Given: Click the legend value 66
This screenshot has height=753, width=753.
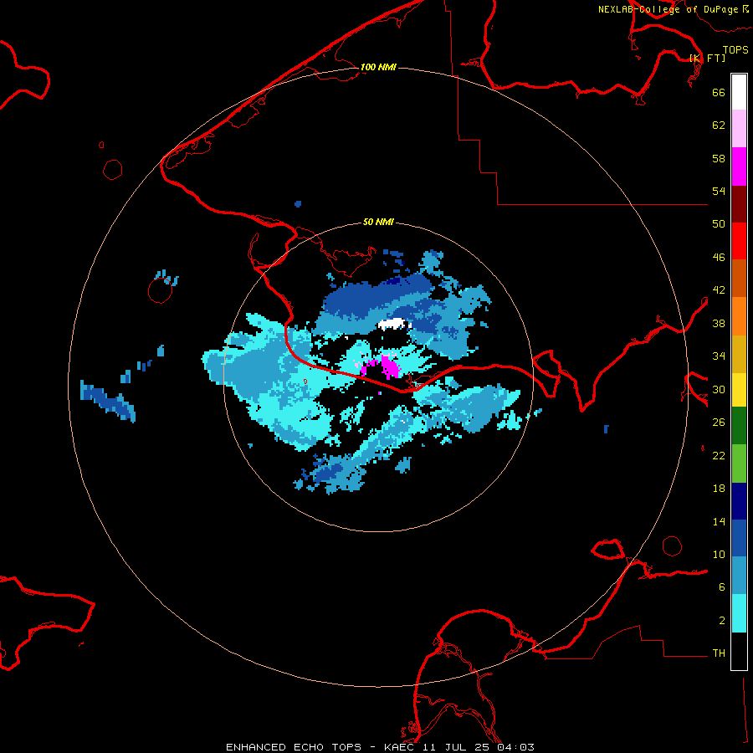Looking at the screenshot, I should (719, 92).
